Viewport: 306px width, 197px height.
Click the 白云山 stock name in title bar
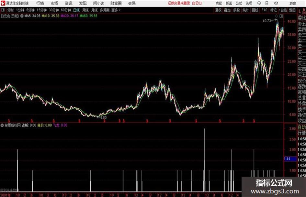(197, 3)
